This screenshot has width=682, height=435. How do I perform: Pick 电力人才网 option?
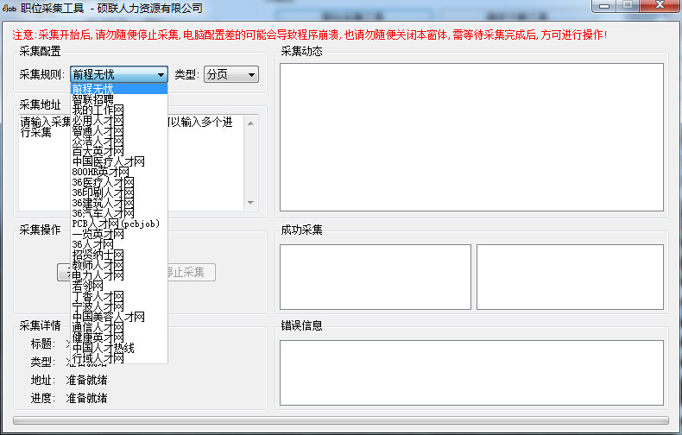pos(119,275)
